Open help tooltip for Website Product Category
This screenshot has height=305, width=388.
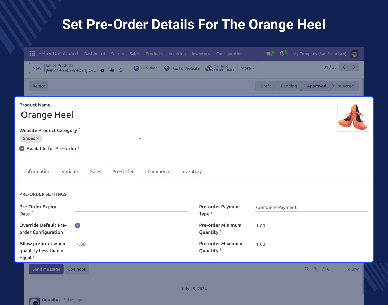click(x=79, y=129)
